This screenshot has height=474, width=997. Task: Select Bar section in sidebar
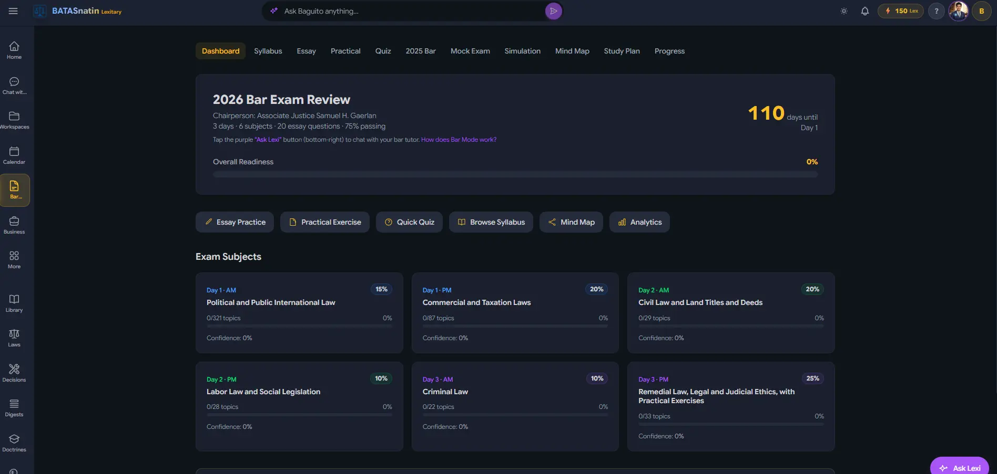[15, 190]
